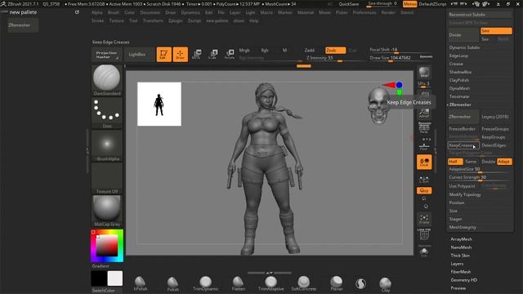The width and height of the screenshot is (523, 294).
Task: Select the Move transform icon
Action: [196, 55]
